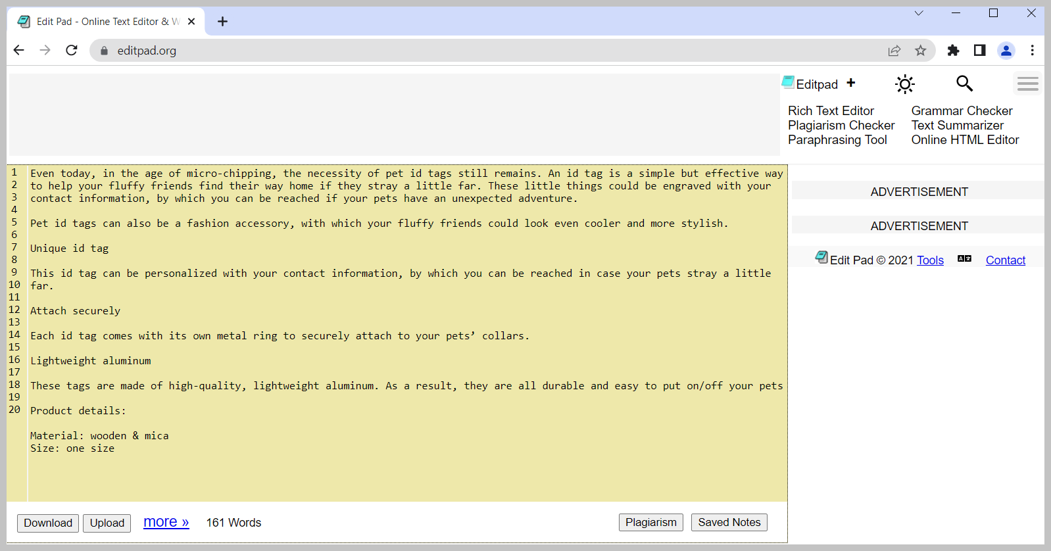Create a new note with plus icon
Image resolution: width=1051 pixels, height=551 pixels.
coord(851,83)
